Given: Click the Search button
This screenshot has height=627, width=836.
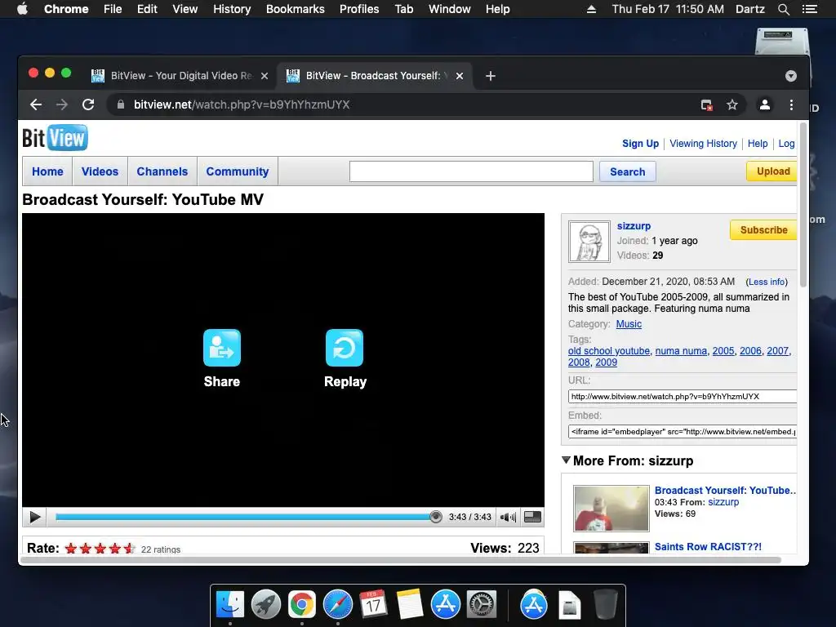Looking at the screenshot, I should pos(628,171).
